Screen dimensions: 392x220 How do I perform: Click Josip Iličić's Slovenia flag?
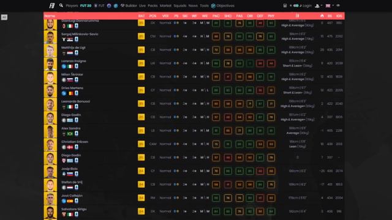pos(70,174)
